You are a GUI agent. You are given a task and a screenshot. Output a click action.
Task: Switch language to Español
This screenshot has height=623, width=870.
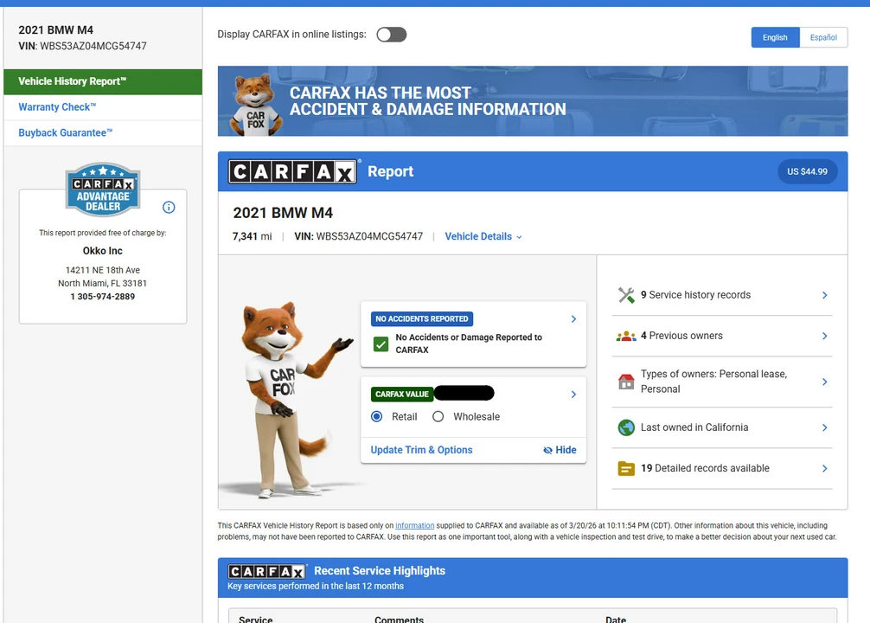[x=823, y=37]
